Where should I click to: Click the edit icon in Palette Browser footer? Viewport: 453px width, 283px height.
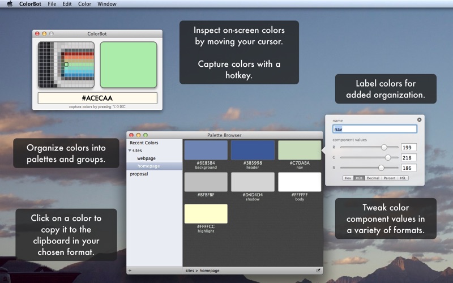pos(318,271)
